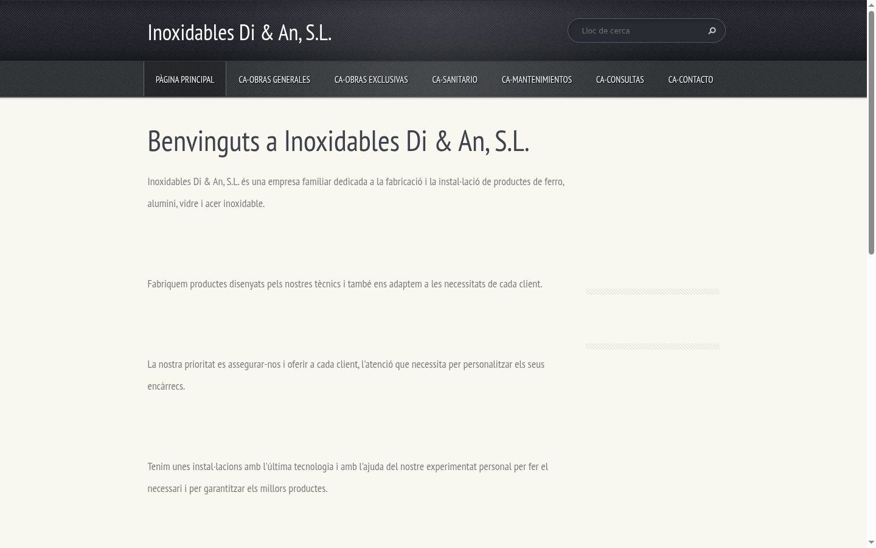Click paragraph starting 'La nostra prioritat'
876x548 pixels.
pos(346,375)
